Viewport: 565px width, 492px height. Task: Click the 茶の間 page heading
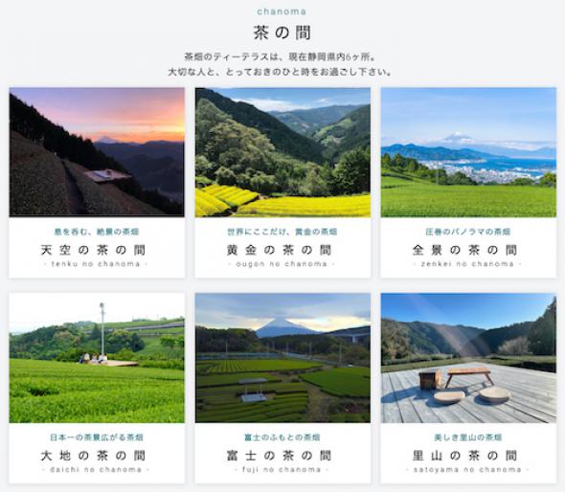282,33
